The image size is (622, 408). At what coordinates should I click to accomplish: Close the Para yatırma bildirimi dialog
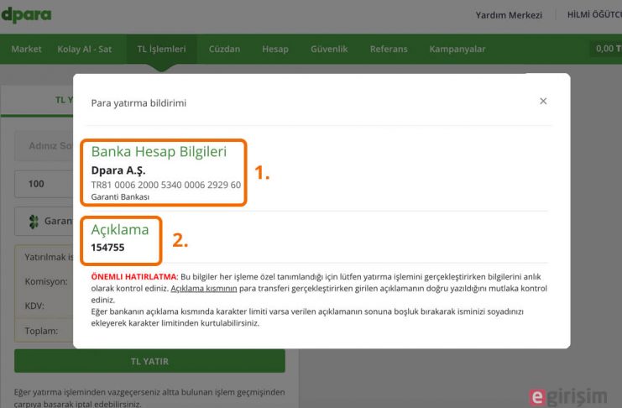pos(543,102)
